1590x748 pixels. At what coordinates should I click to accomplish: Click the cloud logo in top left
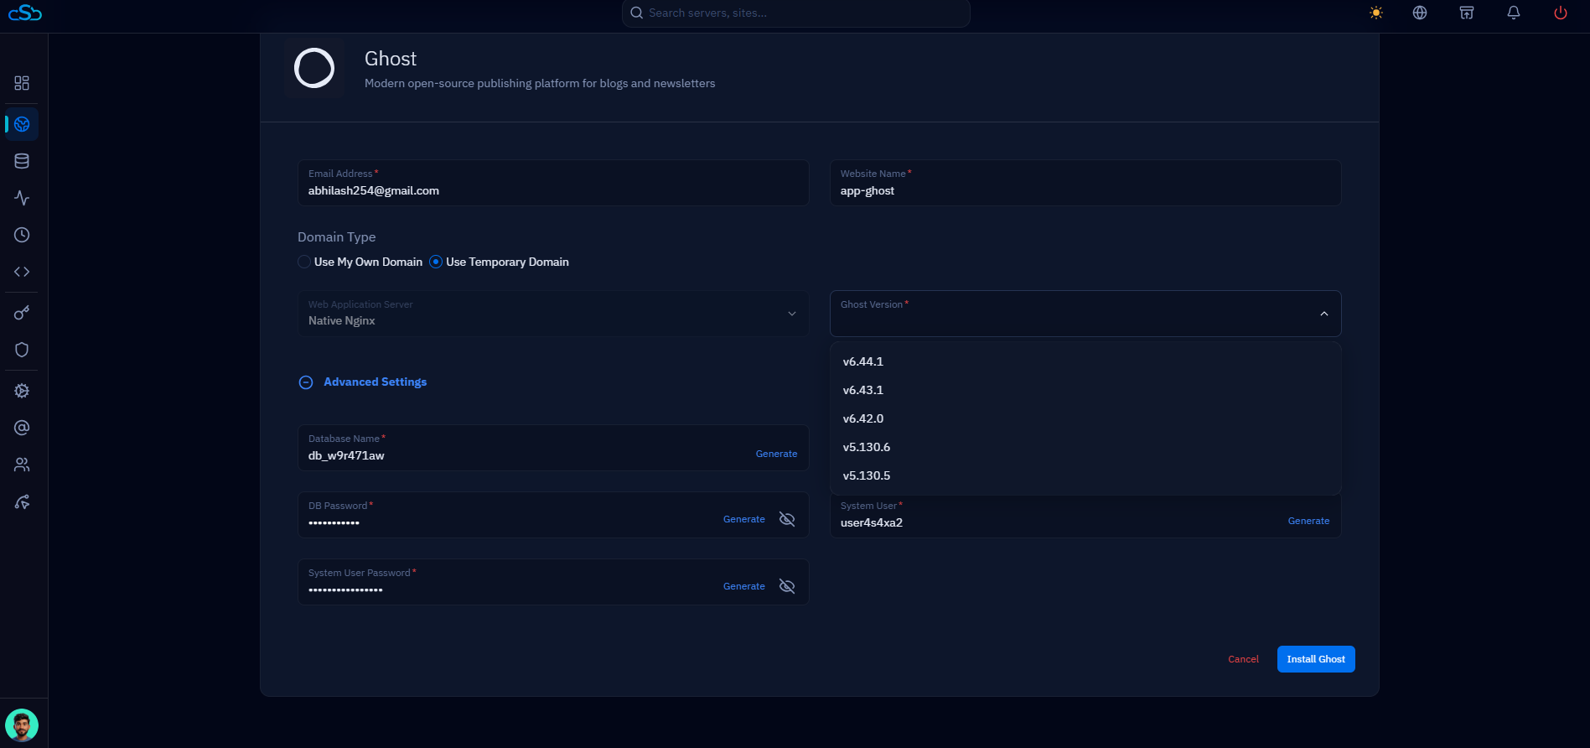click(x=25, y=13)
